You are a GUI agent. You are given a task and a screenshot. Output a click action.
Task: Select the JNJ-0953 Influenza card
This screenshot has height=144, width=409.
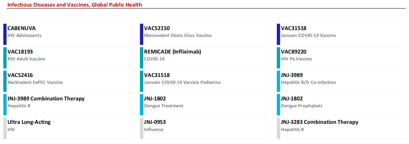204,128
